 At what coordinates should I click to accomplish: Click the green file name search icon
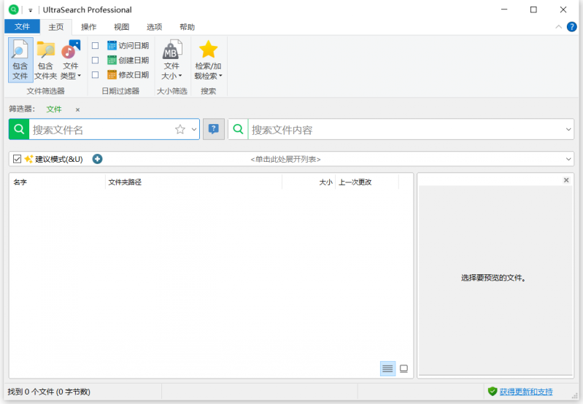point(19,129)
